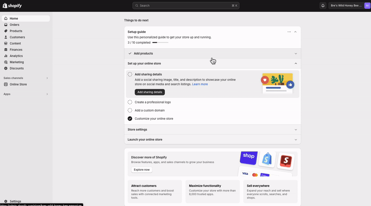Expand the Sales channels chevron
Screen dimensions: 371x206
tap(47, 78)
